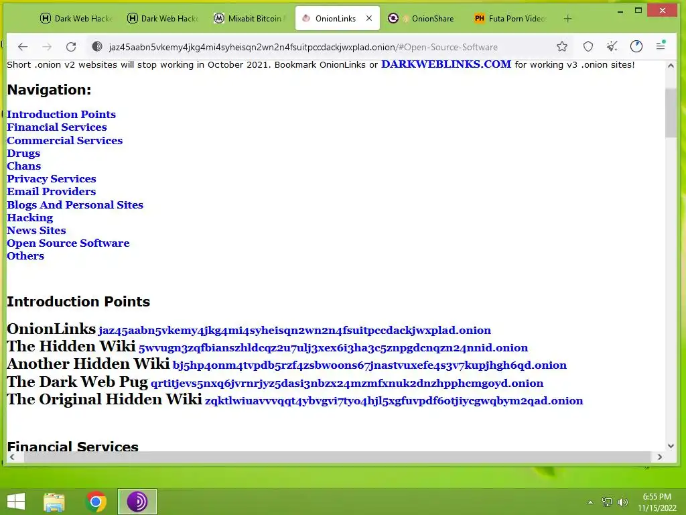Viewport: 686px width, 515px height.
Task: Open the Hacking navigation link
Action: click(29, 218)
